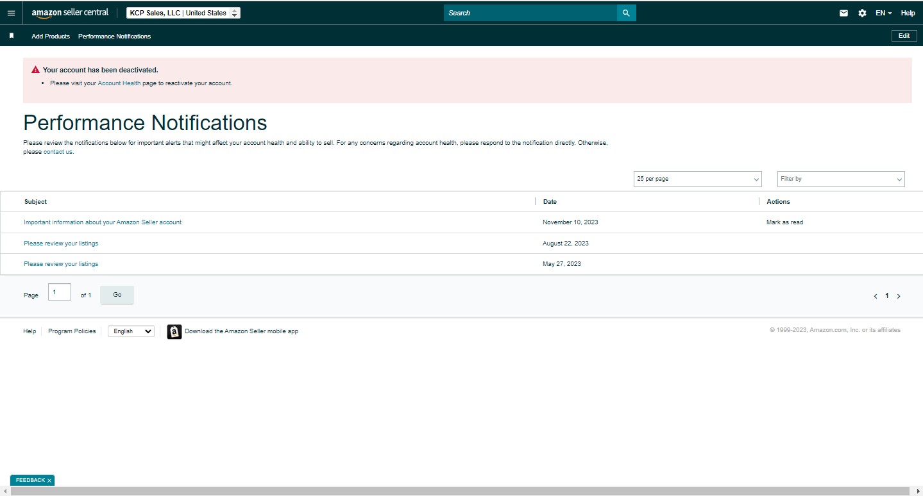Viewport: 923px width, 496px height.
Task: Click the 'August 22, 2023' date cell
Action: coord(566,244)
